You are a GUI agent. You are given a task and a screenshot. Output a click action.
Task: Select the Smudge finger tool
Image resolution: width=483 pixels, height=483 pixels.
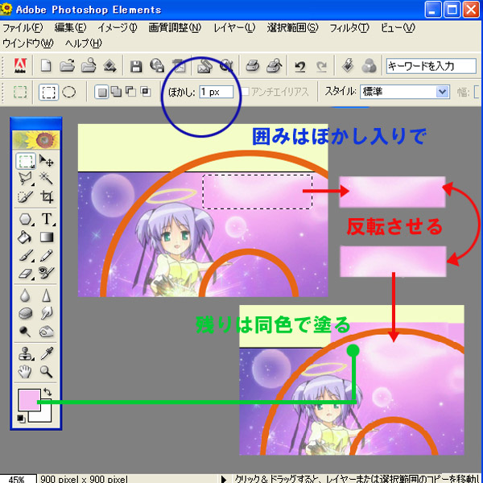tap(47, 313)
